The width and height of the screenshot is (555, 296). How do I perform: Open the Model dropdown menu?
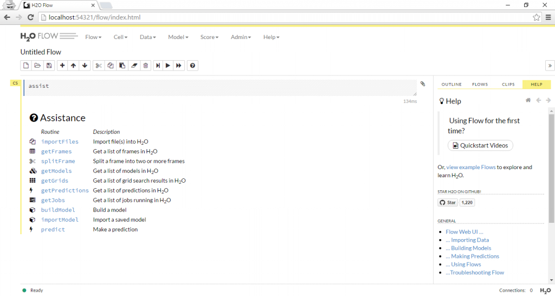[178, 37]
